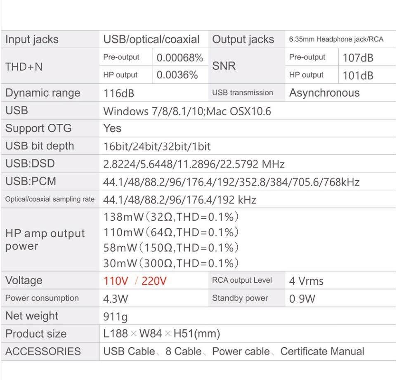Click the THD+N row label
This screenshot has height=380, width=397.
(24, 66)
